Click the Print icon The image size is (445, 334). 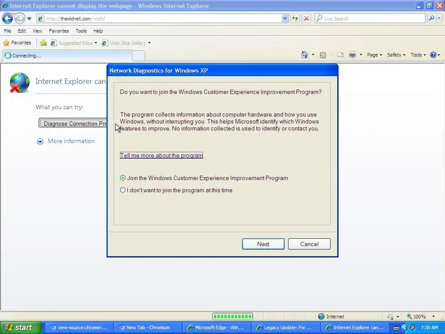click(x=352, y=55)
